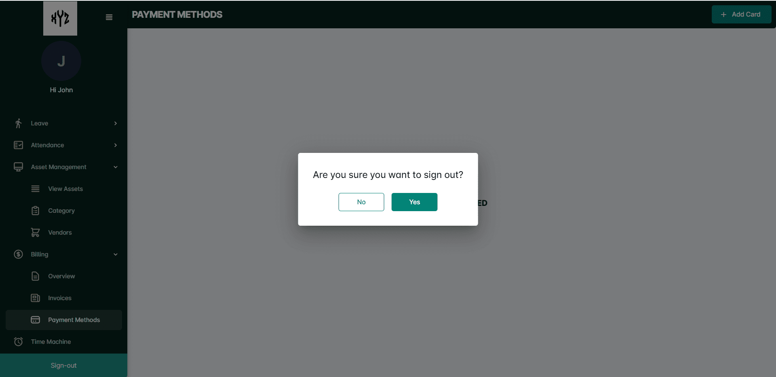Collapse the Asset Management section chevron
The height and width of the screenshot is (377, 776).
[116, 167]
